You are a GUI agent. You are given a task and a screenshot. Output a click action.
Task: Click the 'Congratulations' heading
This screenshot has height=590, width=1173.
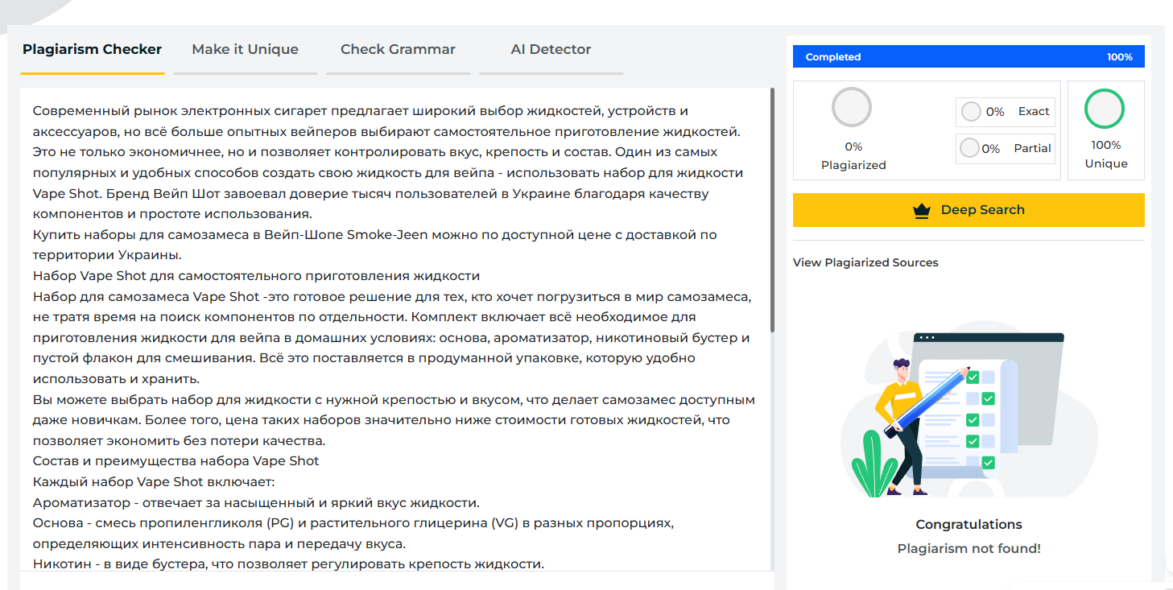coord(969,525)
